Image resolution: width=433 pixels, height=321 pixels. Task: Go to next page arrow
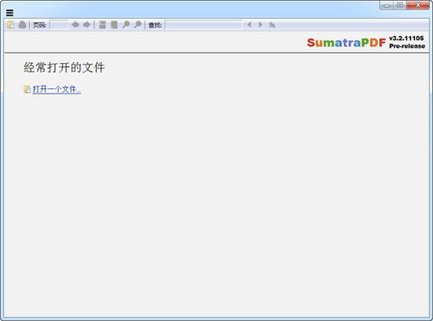[x=87, y=25]
